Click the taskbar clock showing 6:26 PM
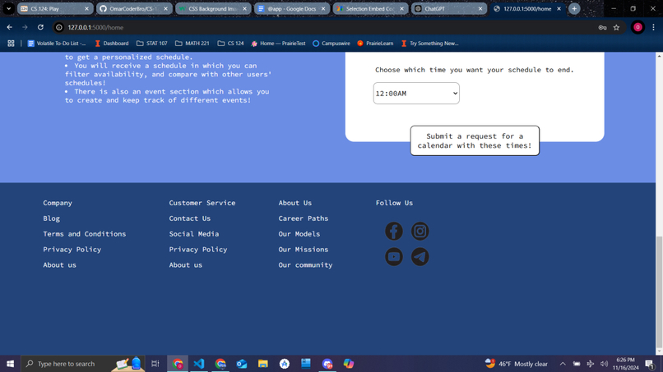Viewport: 663px width, 372px height. [x=625, y=364]
